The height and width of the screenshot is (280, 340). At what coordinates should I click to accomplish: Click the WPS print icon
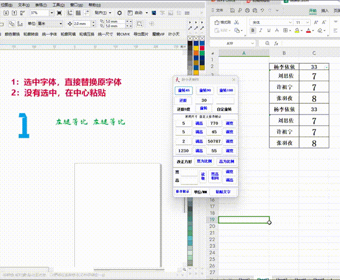pyautogui.click(x=247, y=10)
